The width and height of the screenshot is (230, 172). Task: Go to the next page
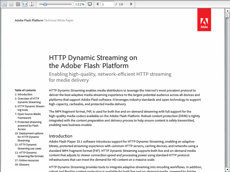(x=131, y=4)
